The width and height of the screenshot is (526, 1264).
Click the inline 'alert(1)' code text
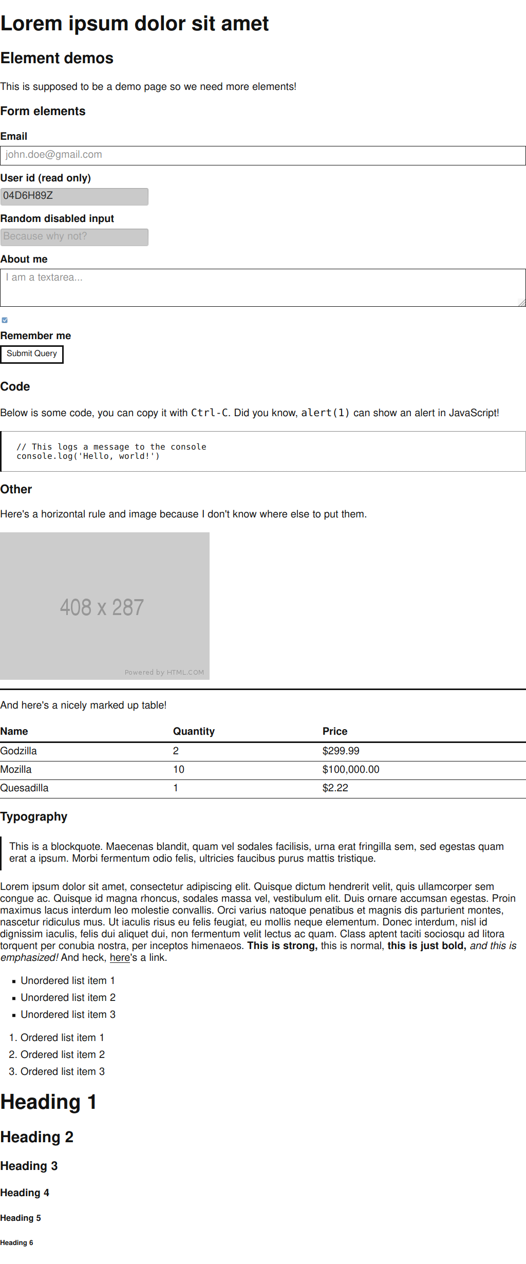point(325,413)
